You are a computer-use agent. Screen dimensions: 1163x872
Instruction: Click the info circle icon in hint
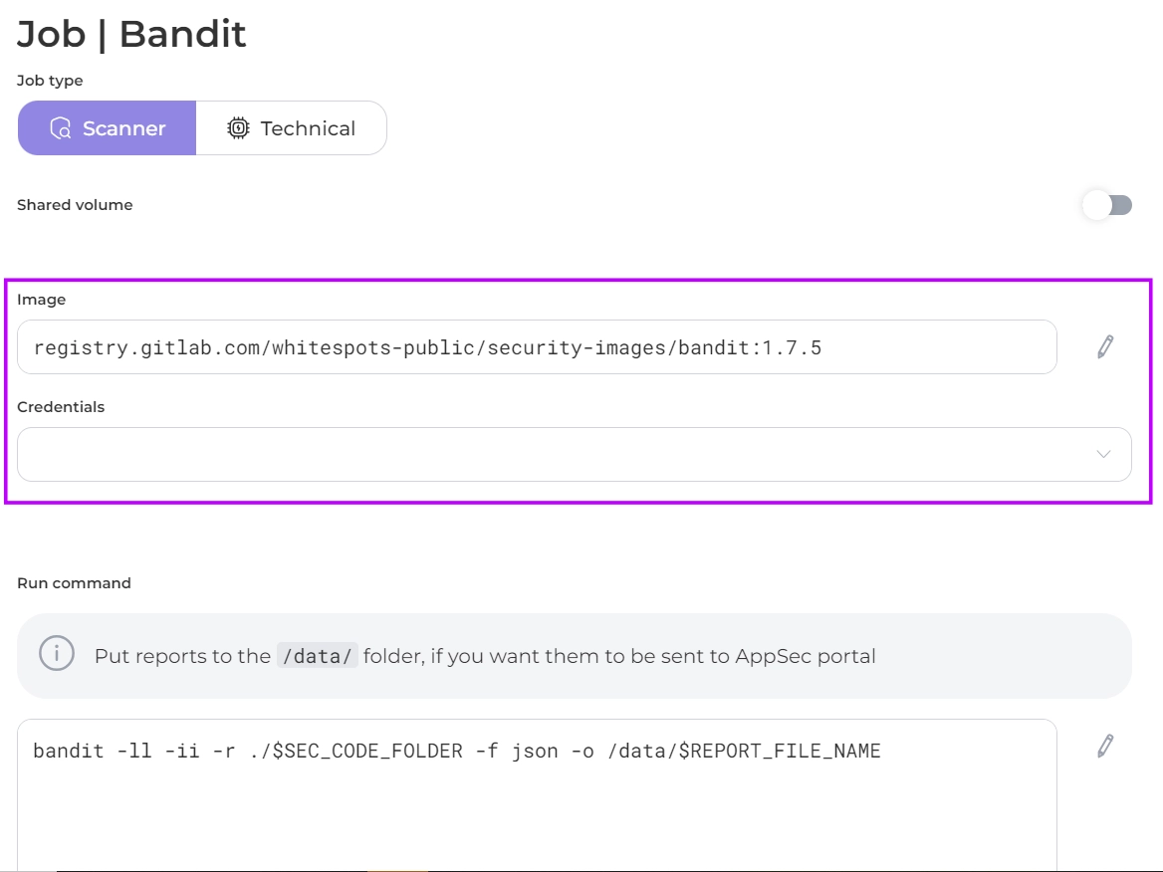coord(57,655)
